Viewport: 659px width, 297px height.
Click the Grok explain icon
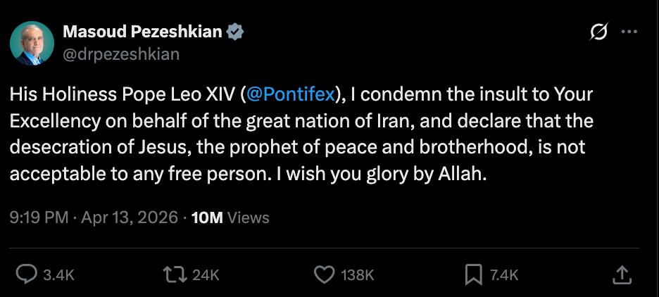pyautogui.click(x=598, y=32)
